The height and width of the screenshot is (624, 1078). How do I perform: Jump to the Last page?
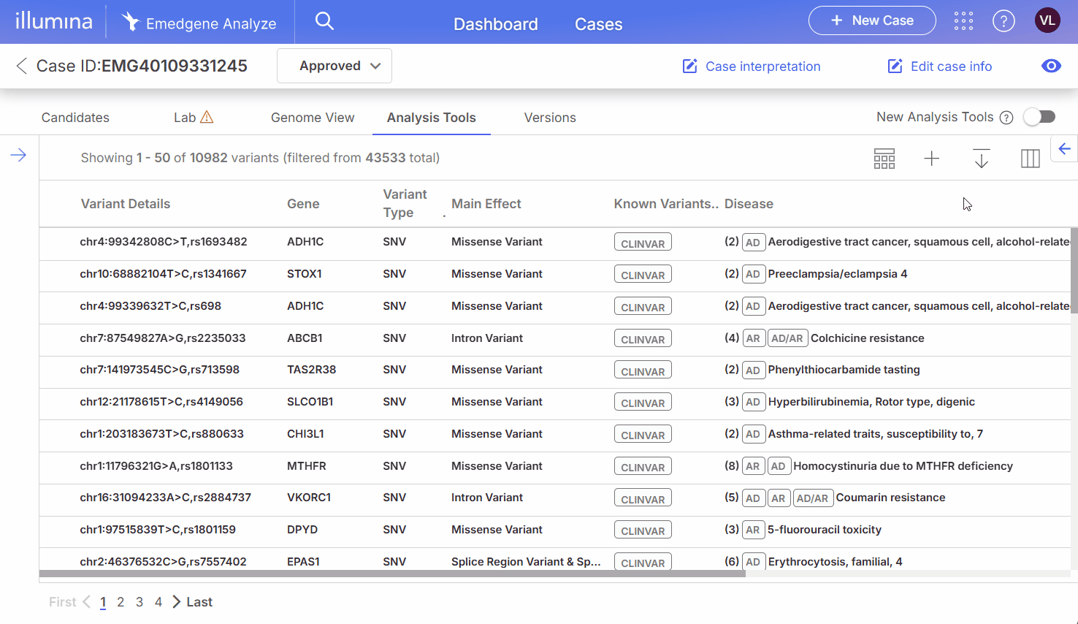pos(199,602)
